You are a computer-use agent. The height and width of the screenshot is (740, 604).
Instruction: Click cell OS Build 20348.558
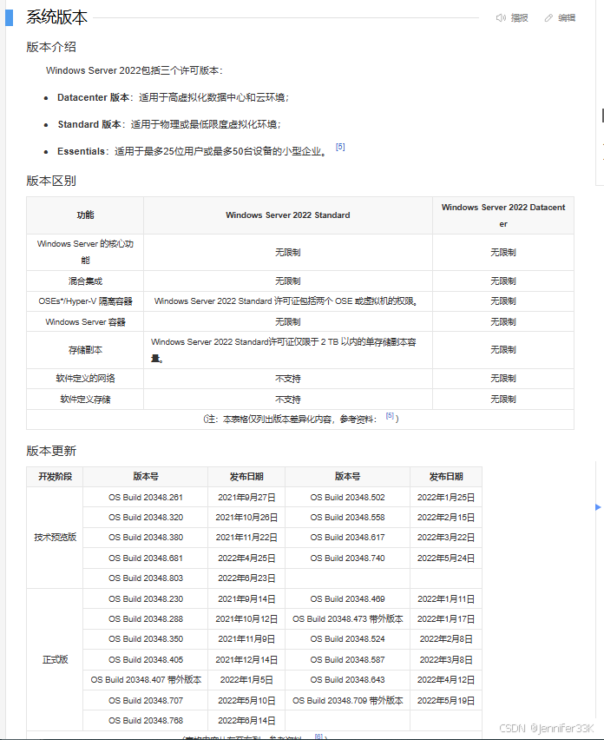coord(347,518)
